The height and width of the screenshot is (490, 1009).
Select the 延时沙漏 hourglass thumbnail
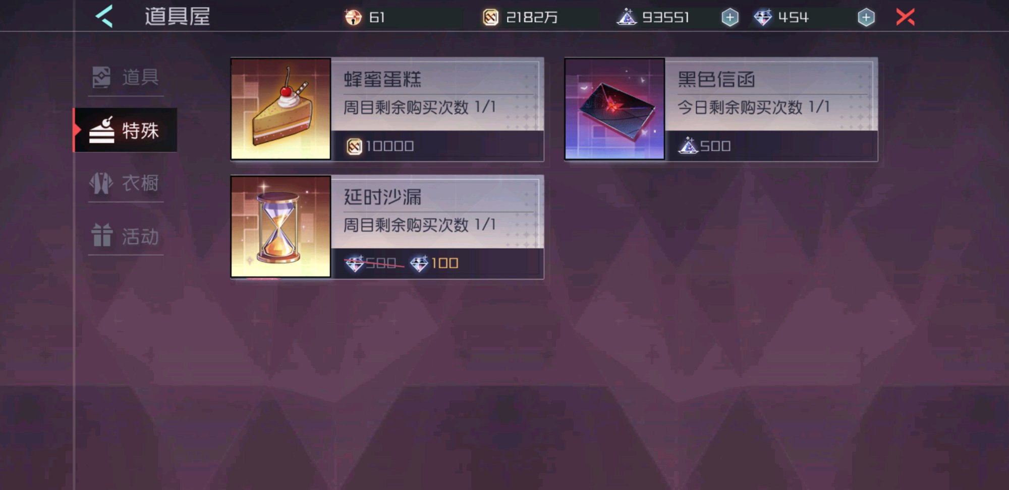tap(281, 227)
